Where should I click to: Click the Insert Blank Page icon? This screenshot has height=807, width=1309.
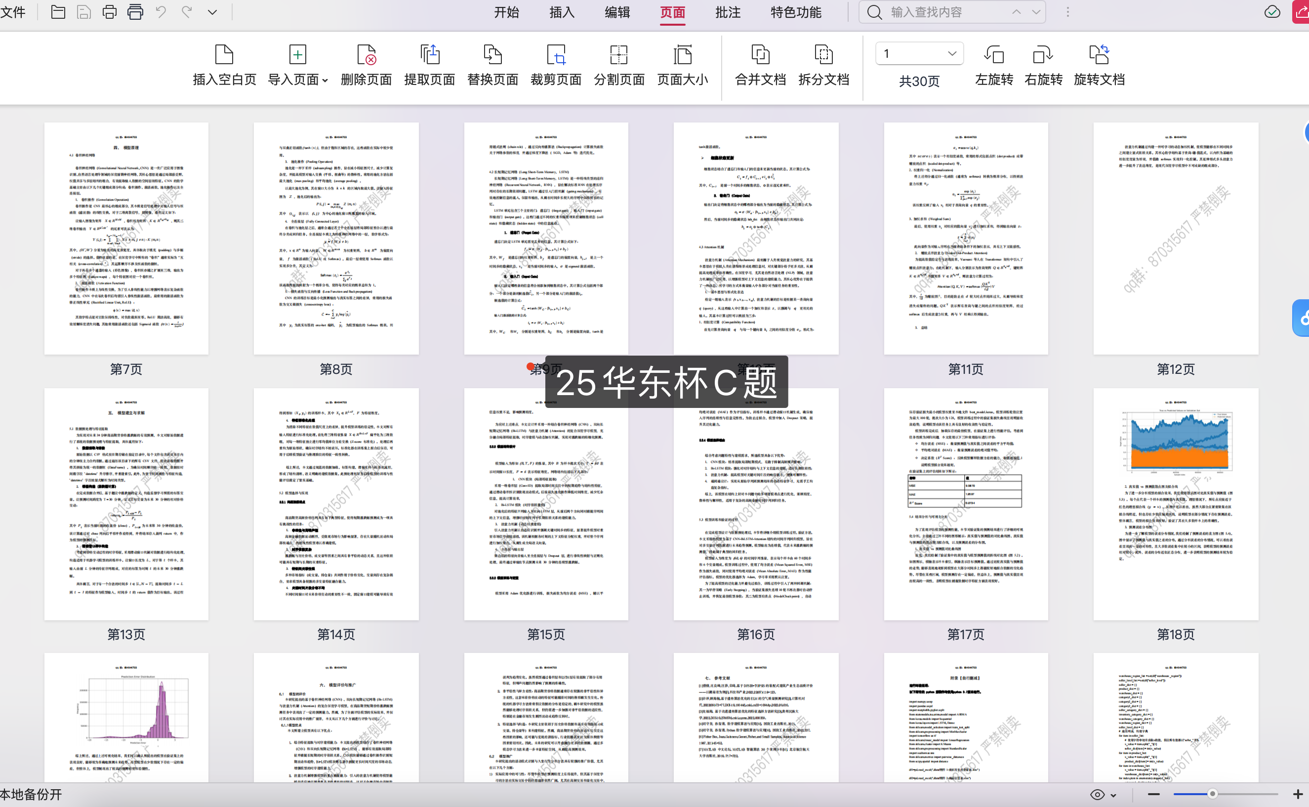224,55
